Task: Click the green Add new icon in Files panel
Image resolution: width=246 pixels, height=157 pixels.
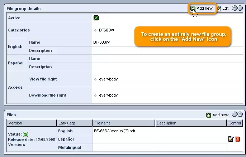Action: coord(209,115)
